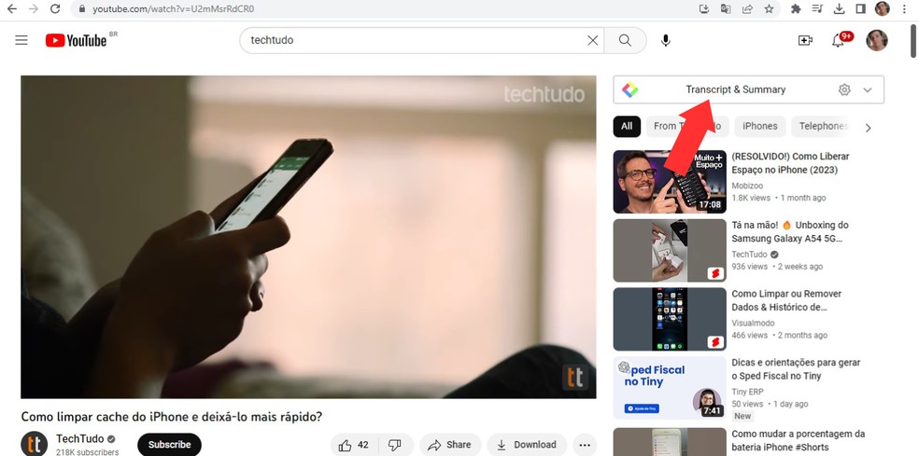Download the video with the Download button
The image size is (919, 456).
click(x=527, y=445)
